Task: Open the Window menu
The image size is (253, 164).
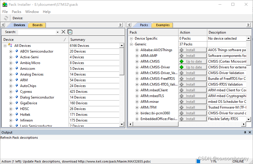Action: (x=32, y=11)
